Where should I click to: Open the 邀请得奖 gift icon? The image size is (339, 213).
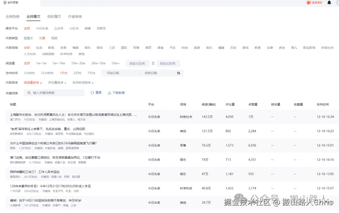[309, 3]
